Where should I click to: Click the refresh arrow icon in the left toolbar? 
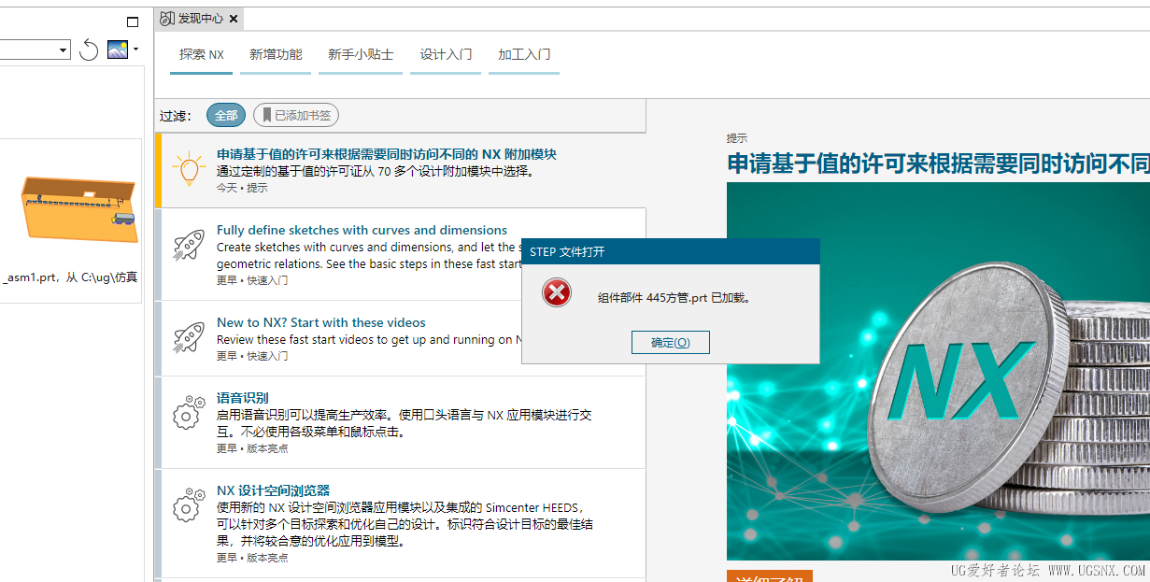89,50
